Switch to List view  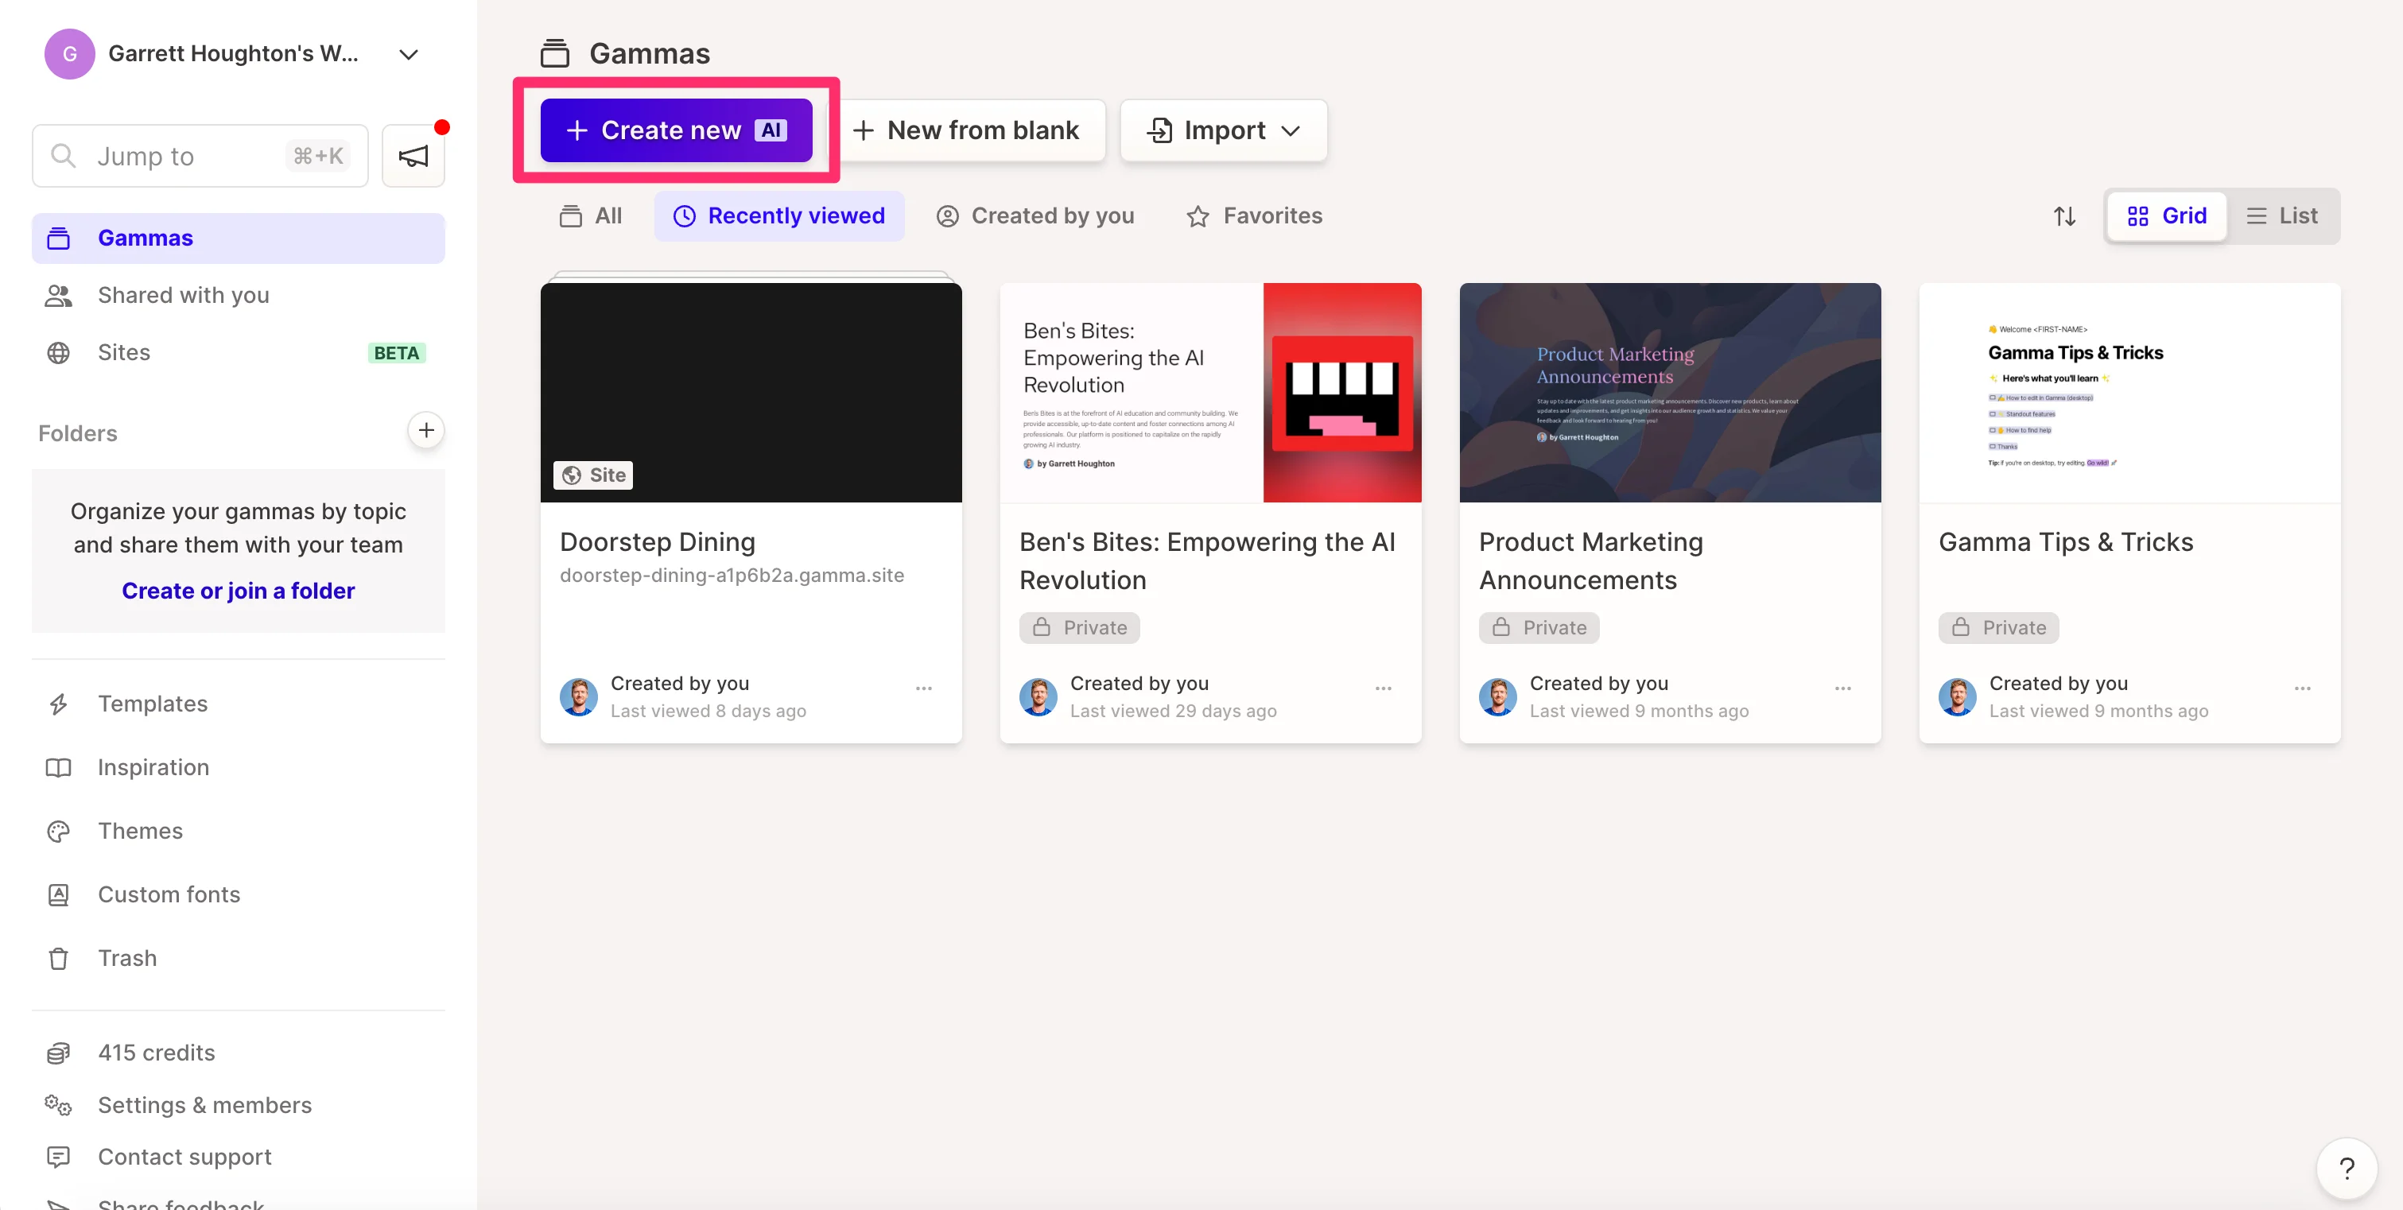click(x=2281, y=216)
